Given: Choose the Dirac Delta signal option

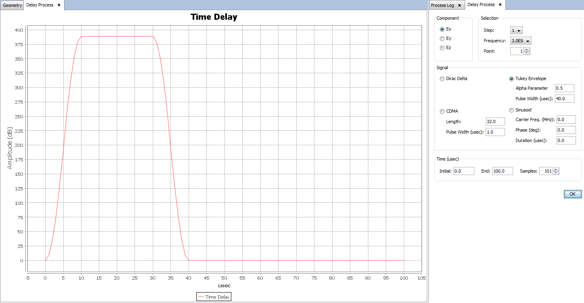Looking at the screenshot, I should (442, 79).
